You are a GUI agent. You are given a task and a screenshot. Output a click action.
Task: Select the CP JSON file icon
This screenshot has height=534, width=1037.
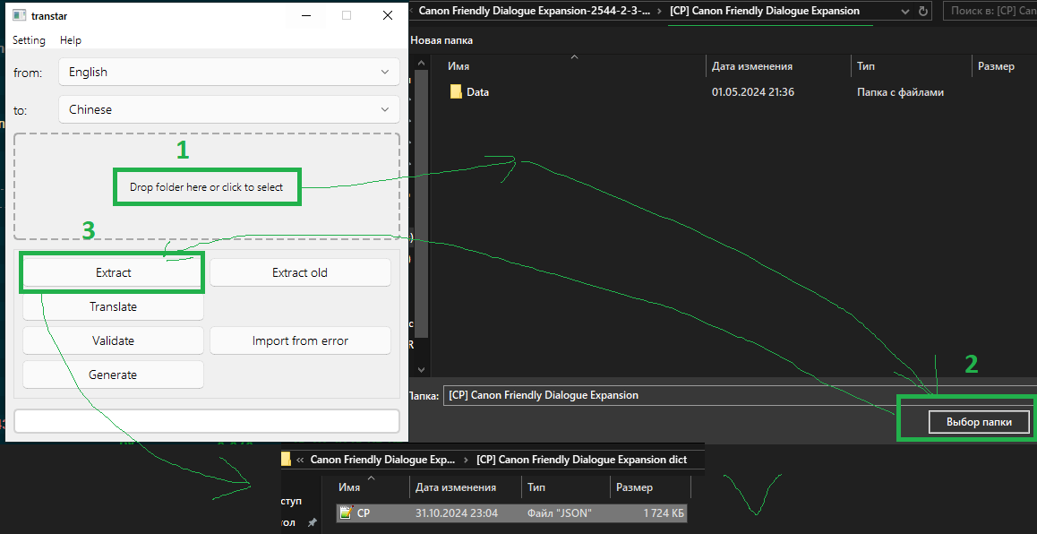tap(346, 513)
